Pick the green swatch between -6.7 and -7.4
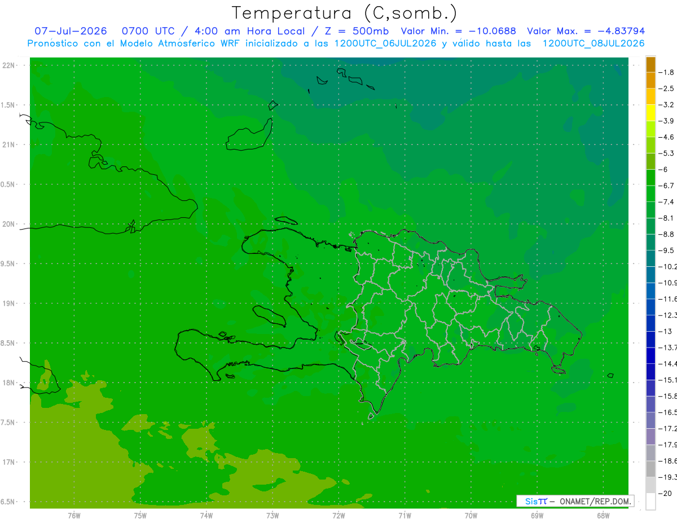This screenshot has height=523, width=677. [x=650, y=194]
